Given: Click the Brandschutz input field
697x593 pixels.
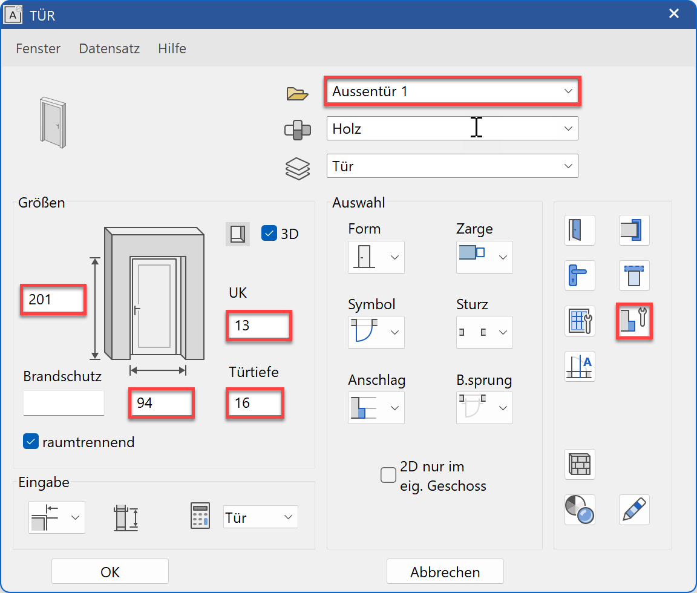Looking at the screenshot, I should (x=64, y=403).
